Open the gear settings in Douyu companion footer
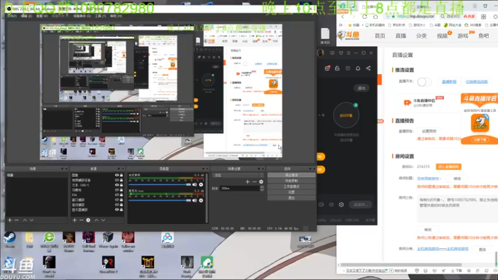 (x=341, y=205)
